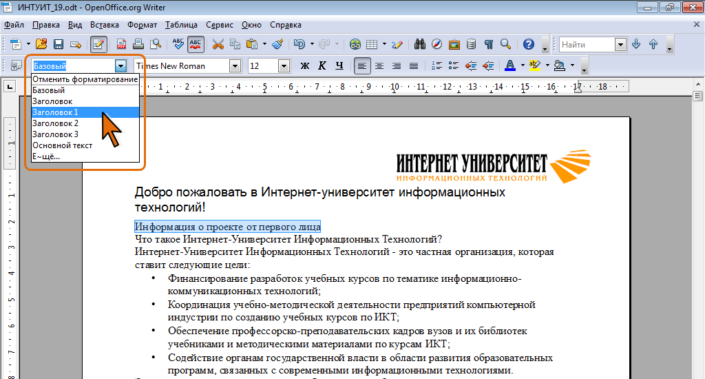Open the Найти search history dropdown
This screenshot has height=379, width=705.
(620, 45)
